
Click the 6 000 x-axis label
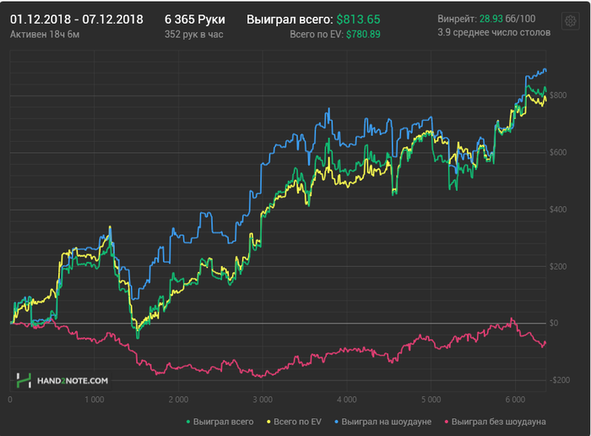pos(515,400)
